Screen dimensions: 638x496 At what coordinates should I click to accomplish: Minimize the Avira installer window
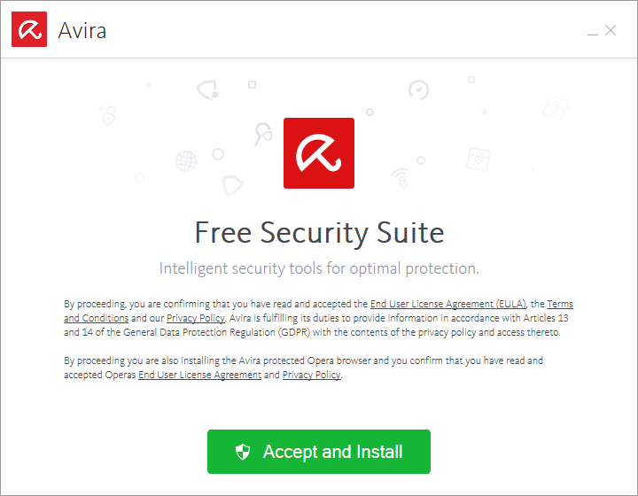click(x=592, y=32)
